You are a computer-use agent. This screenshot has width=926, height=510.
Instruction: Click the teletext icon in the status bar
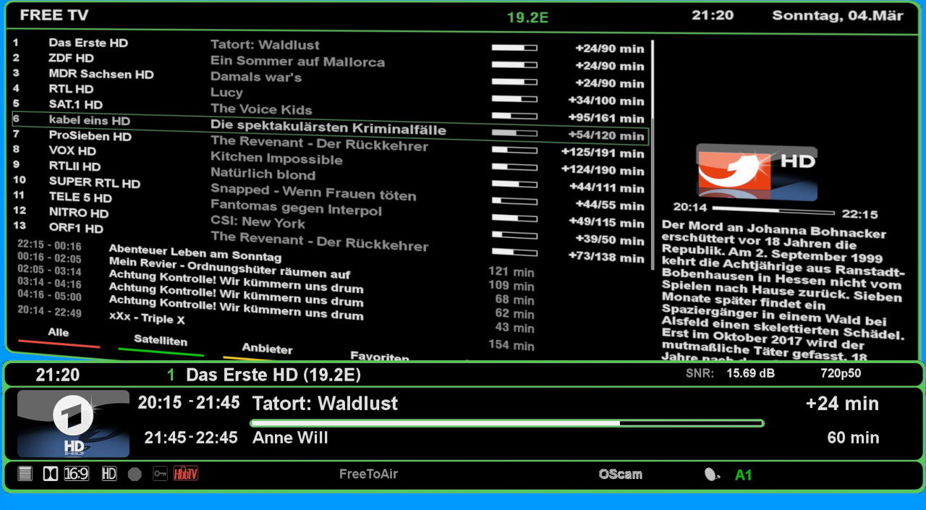coord(25,474)
